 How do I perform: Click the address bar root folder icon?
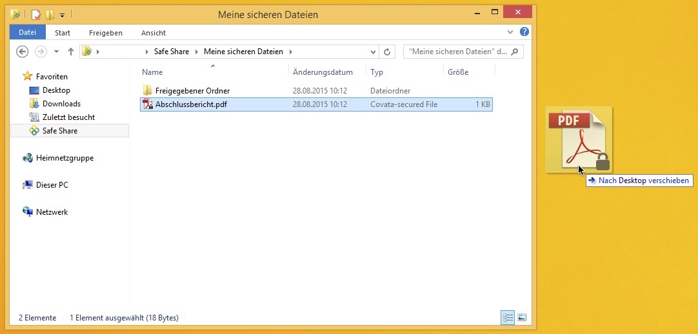[x=87, y=52]
